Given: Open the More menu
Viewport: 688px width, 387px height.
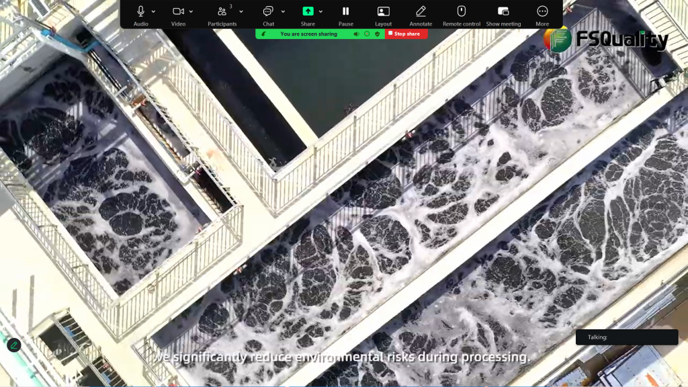Looking at the screenshot, I should tap(542, 11).
